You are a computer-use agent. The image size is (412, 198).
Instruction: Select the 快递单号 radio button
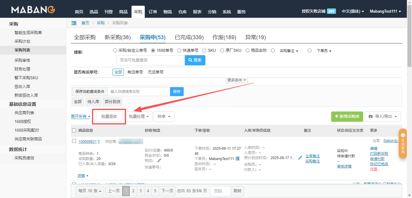point(179,51)
